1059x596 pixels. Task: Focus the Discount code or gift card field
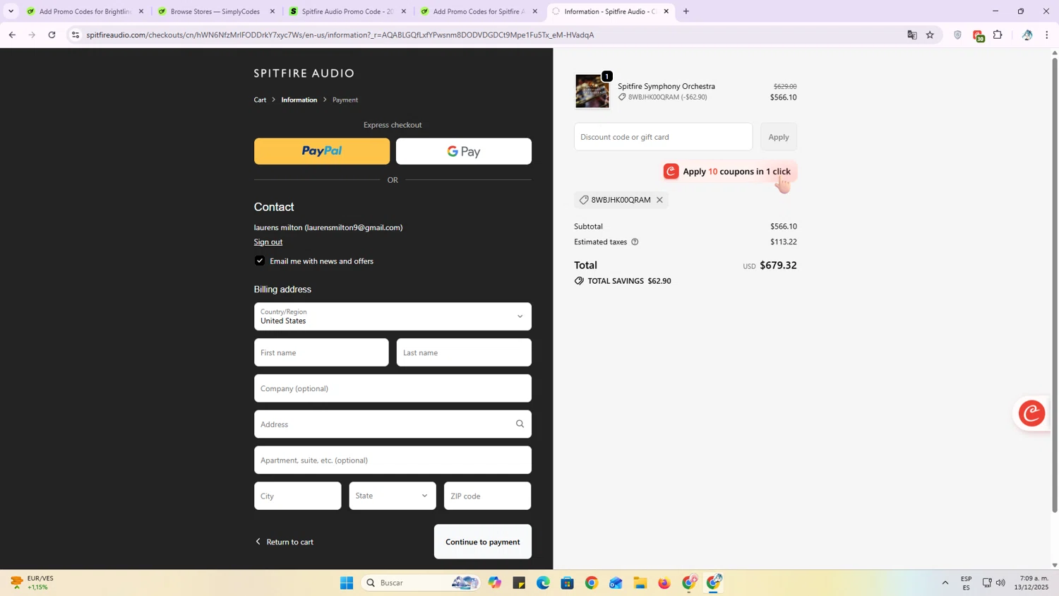click(x=663, y=137)
